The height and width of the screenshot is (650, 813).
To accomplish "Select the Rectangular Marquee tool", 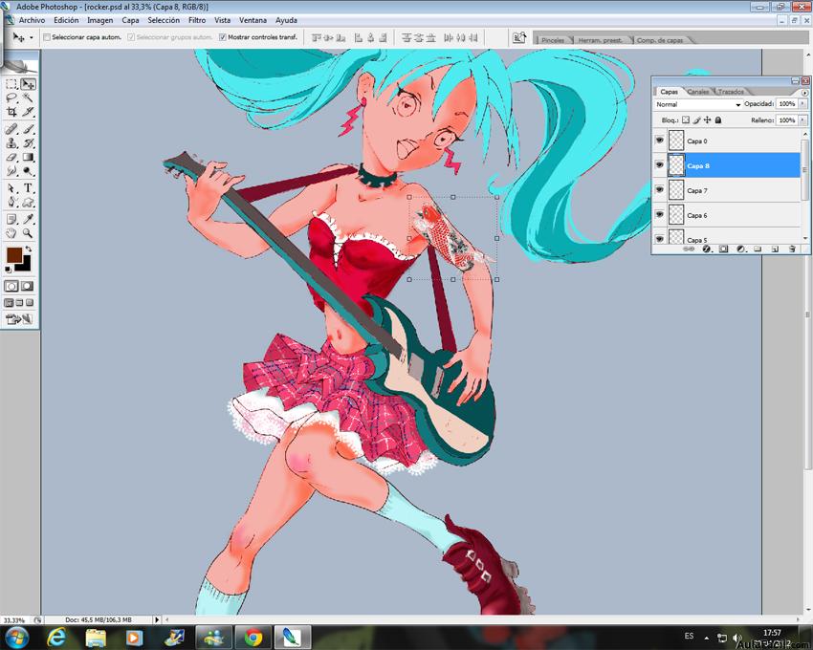I will coord(11,84).
